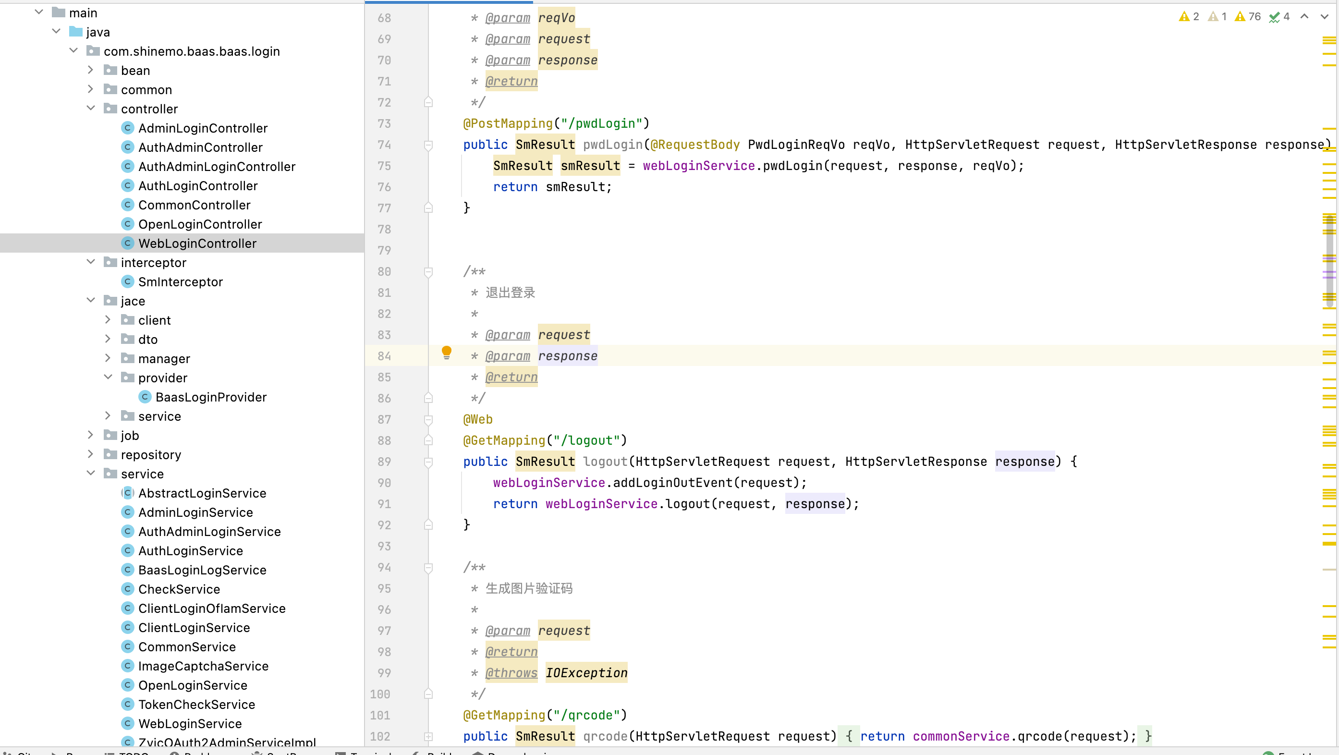
Task: Click webLoginService field reference on line 75
Action: tap(699, 166)
